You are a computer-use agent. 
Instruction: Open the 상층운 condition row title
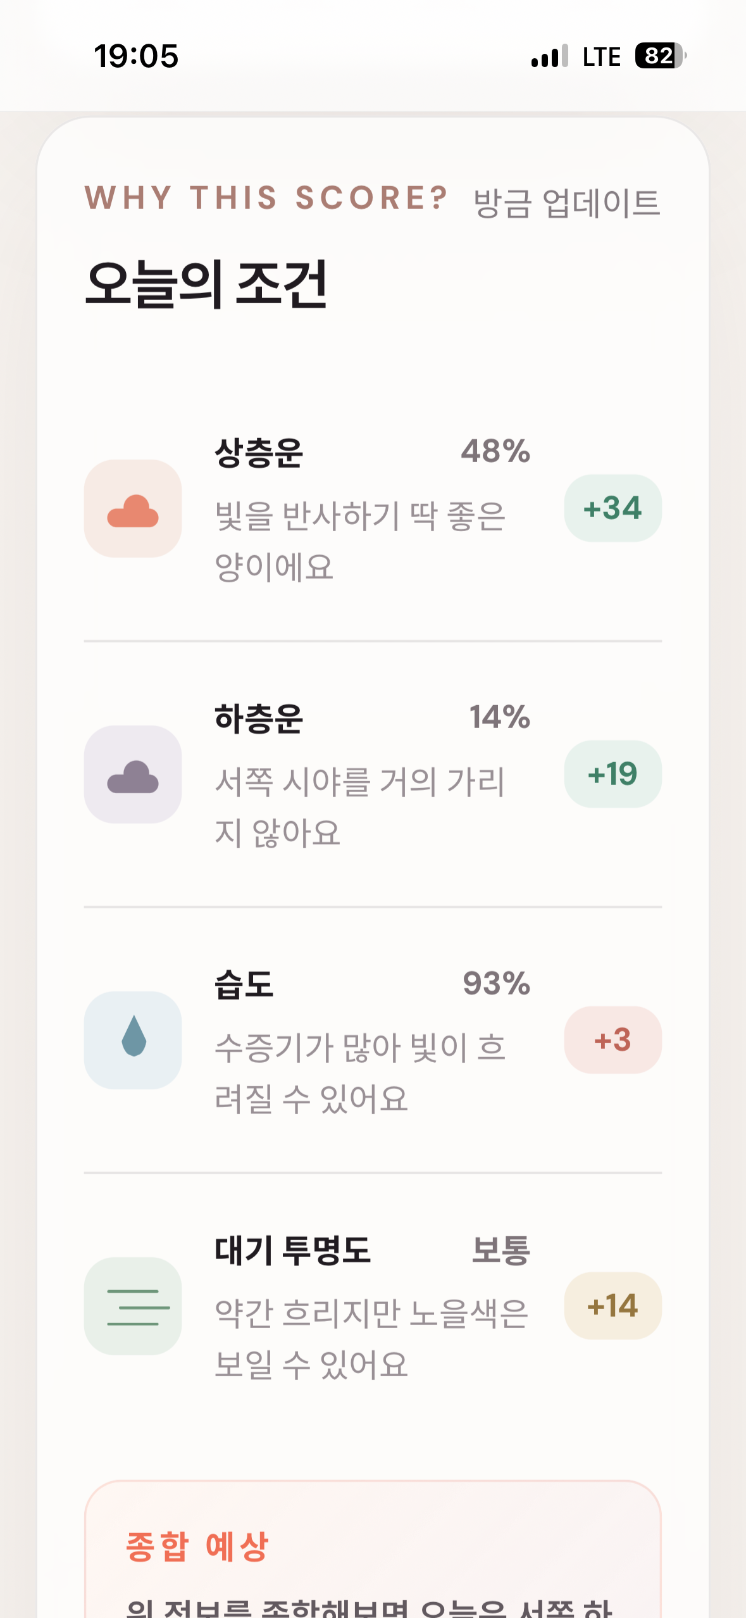(259, 452)
